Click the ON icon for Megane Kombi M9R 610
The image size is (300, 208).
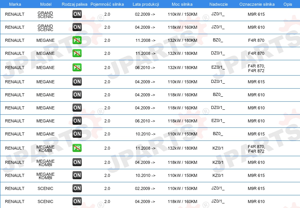pyautogui.click(x=77, y=162)
